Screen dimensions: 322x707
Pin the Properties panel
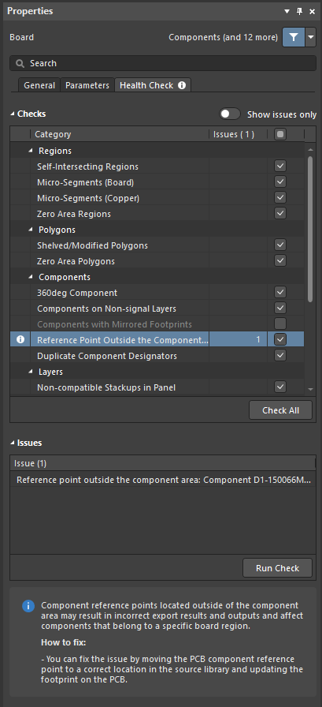pos(299,11)
